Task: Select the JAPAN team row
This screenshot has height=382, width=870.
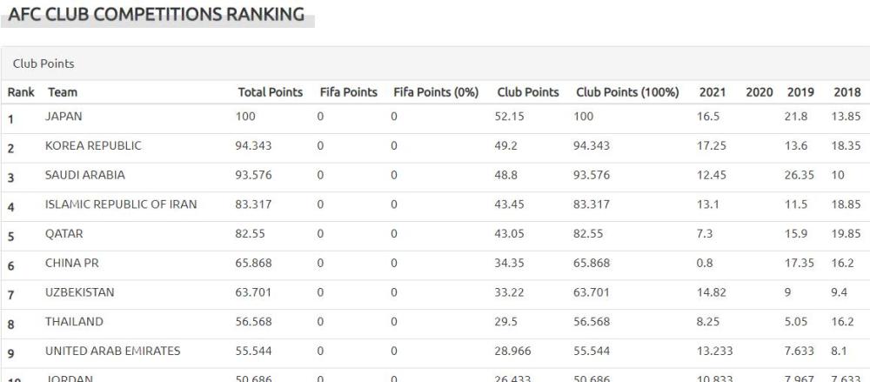Action: pyautogui.click(x=435, y=118)
